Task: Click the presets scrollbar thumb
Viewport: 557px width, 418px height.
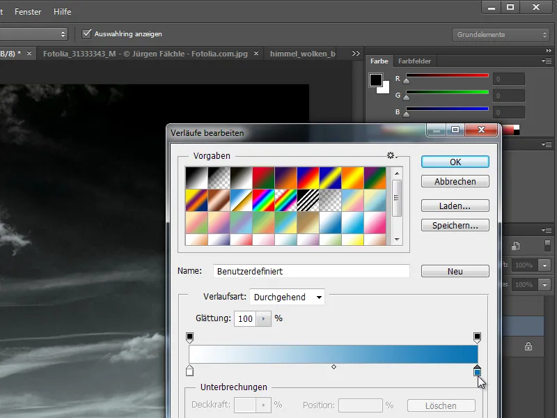Action: pos(397,198)
